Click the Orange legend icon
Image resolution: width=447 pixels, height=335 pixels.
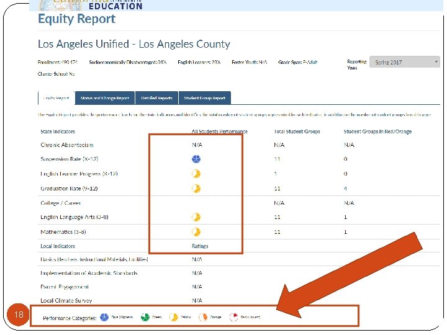pyautogui.click(x=203, y=317)
